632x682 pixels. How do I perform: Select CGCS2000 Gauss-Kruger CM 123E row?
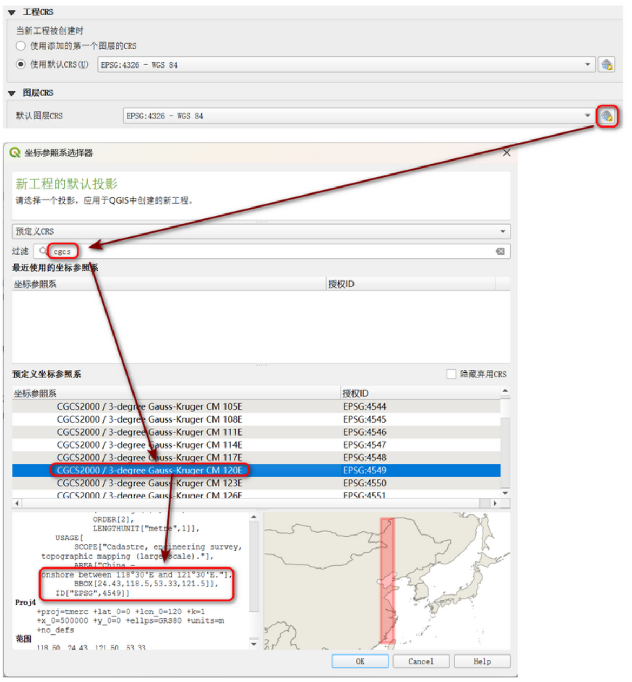[256, 483]
